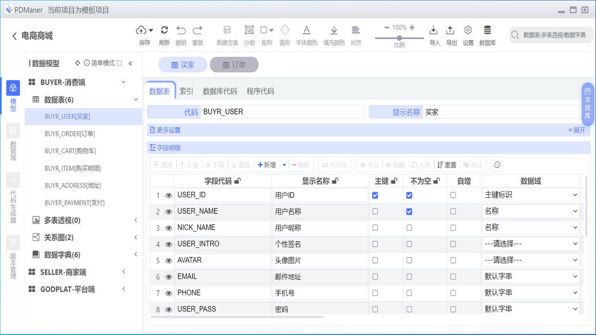Click the 导出 export icon
This screenshot has width=596, height=335.
pyautogui.click(x=450, y=35)
